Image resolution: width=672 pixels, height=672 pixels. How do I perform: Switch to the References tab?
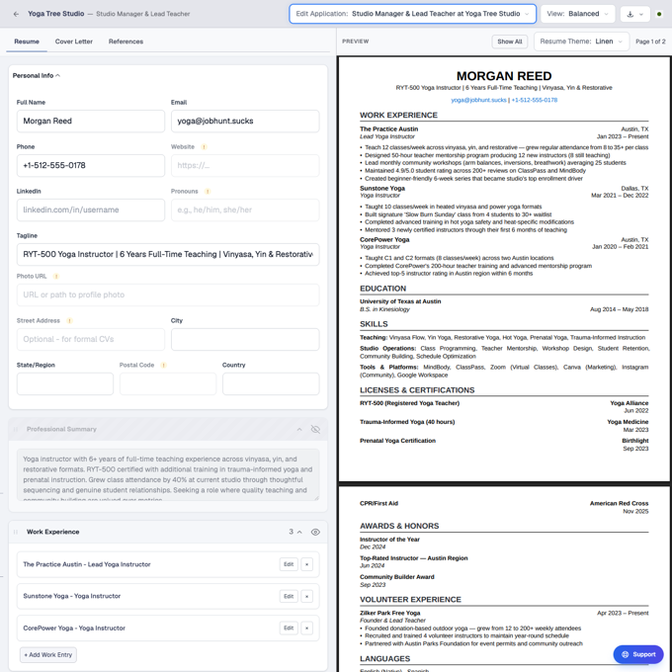tap(126, 42)
